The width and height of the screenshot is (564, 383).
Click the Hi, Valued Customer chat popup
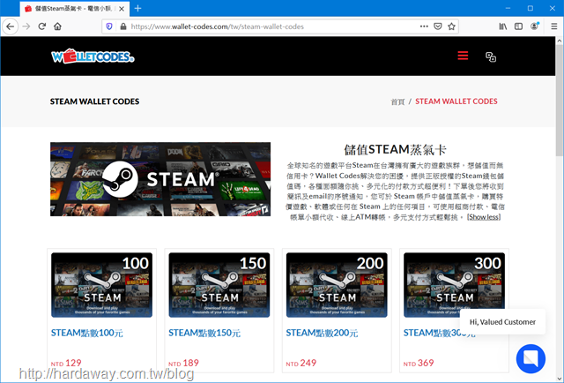[x=502, y=322]
